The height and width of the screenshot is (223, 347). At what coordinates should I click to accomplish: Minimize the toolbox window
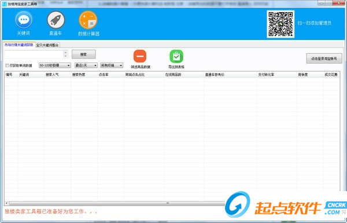point(322,3)
